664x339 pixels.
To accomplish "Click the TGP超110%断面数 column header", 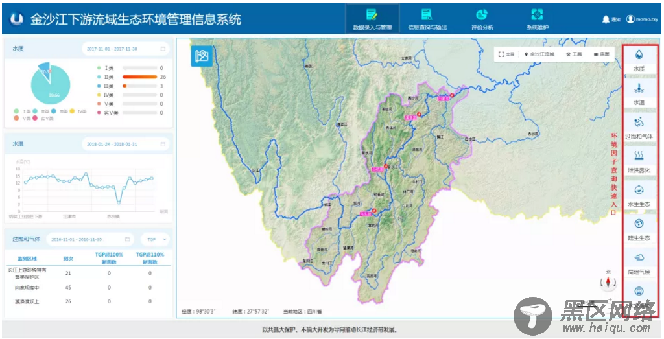I will tap(150, 258).
